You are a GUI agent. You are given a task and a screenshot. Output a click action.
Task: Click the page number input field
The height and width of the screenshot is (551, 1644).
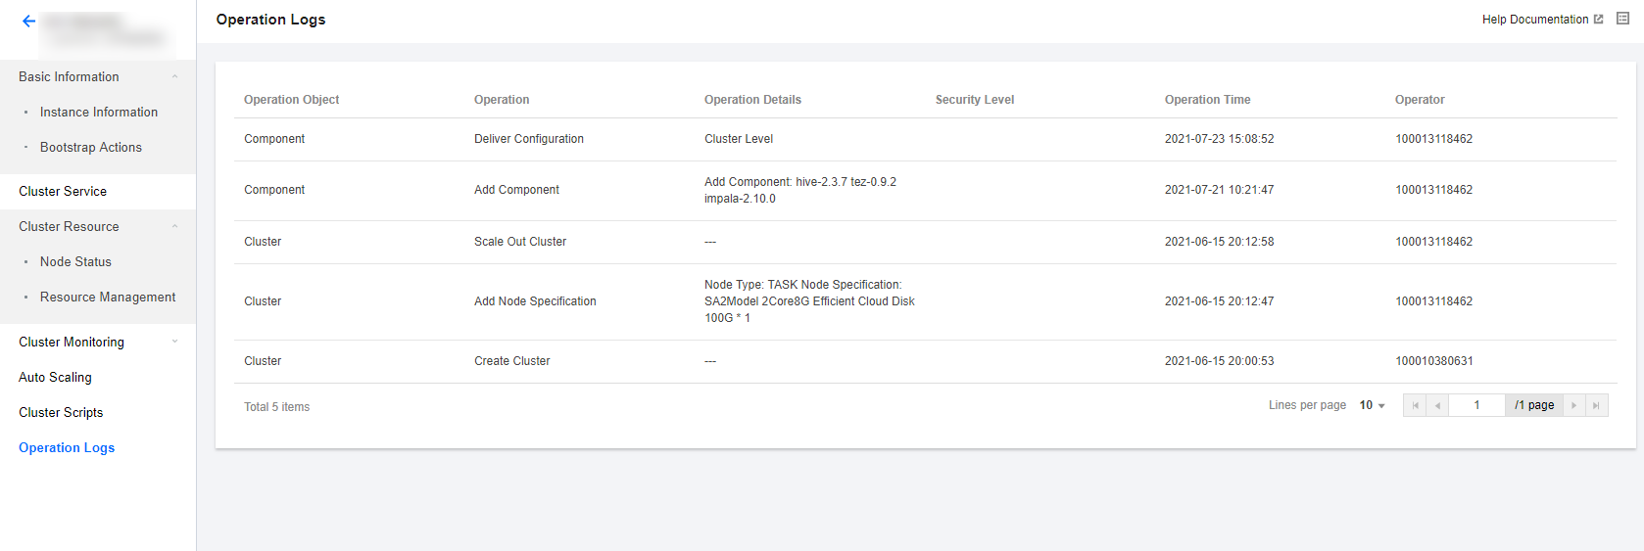(1476, 405)
